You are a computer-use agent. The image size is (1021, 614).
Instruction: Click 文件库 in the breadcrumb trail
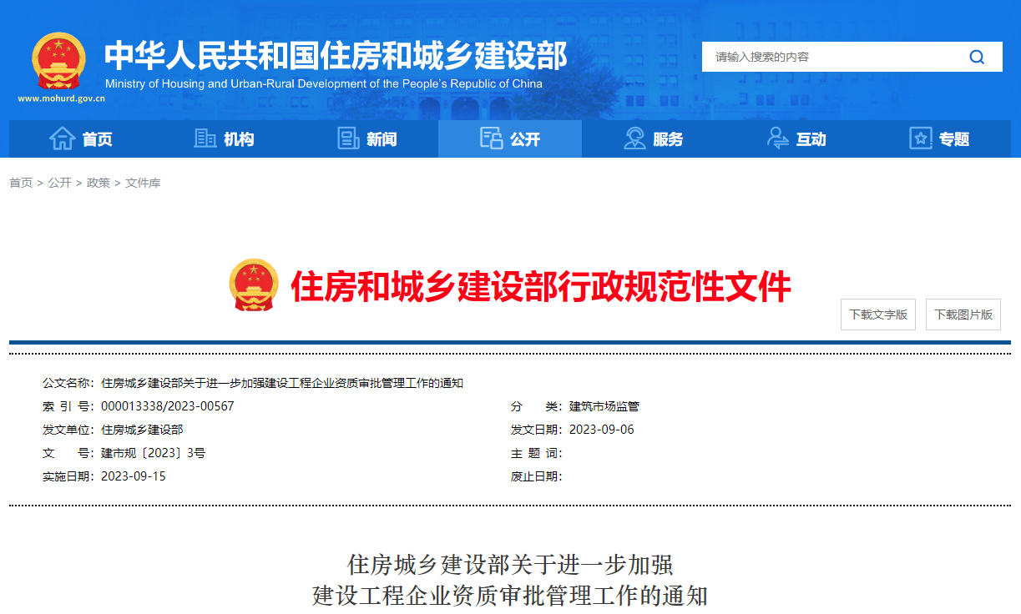coord(143,183)
